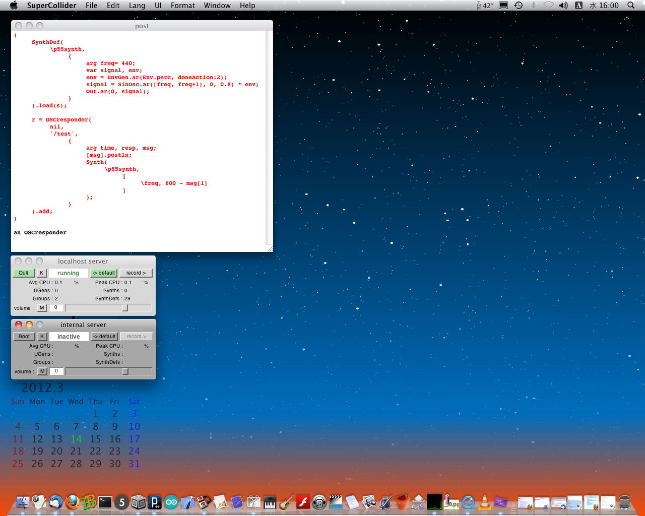Toggle mute M on internal server

[42, 371]
